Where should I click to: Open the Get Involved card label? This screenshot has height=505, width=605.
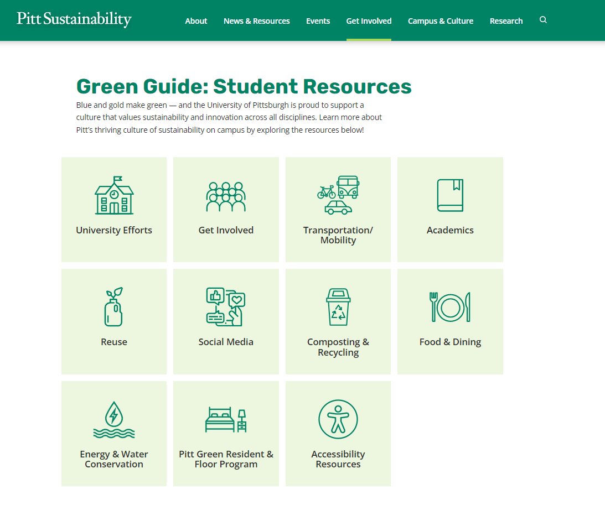pos(226,230)
